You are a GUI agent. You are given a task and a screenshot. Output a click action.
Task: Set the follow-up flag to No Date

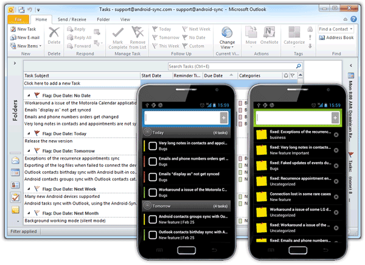pos(193,38)
